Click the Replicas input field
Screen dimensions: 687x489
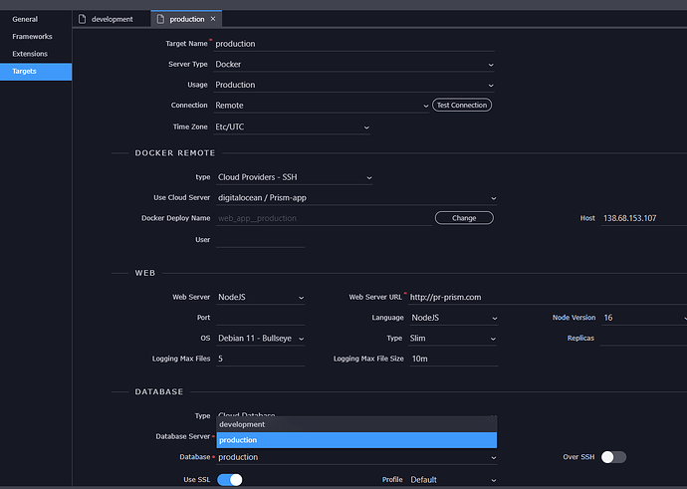[x=643, y=339]
